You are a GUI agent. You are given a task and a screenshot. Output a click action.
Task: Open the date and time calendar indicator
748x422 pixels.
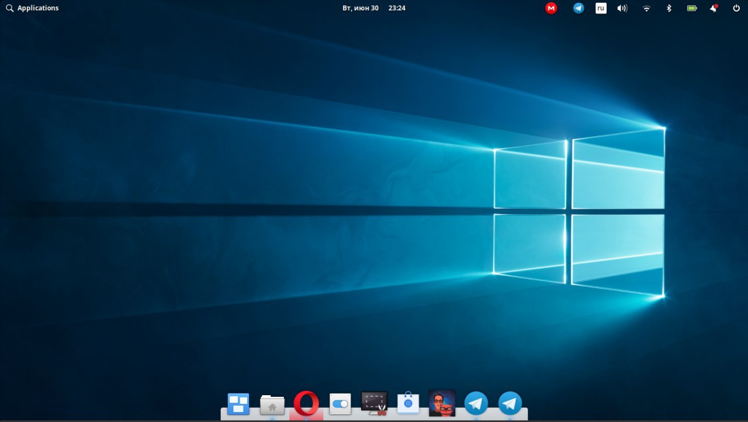374,8
